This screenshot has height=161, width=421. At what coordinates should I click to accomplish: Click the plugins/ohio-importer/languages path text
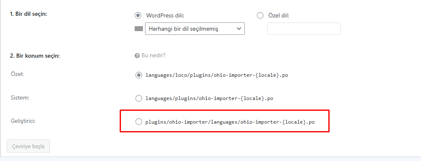(x=230, y=122)
